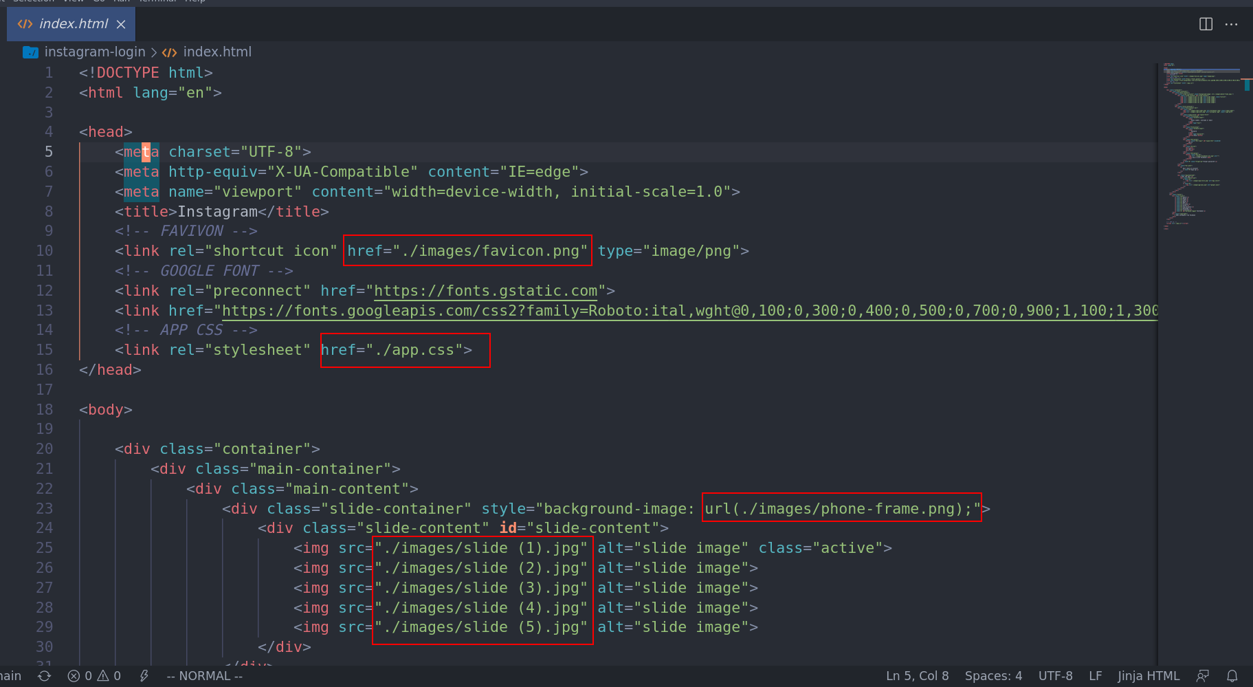This screenshot has height=687, width=1253.
Task: Click the opening <head> tag
Action: (x=106, y=132)
